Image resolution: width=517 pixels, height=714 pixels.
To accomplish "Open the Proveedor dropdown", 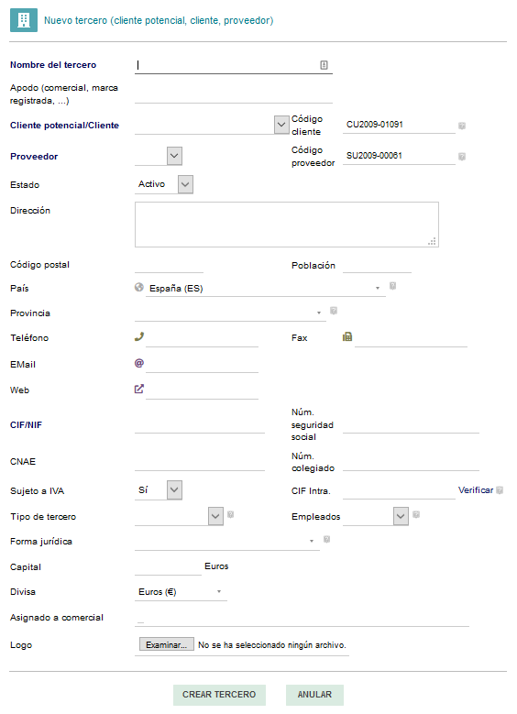I will pyautogui.click(x=159, y=156).
